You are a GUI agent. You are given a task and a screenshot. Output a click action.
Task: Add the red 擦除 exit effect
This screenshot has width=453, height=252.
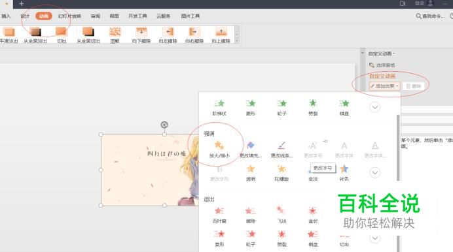coord(251,215)
